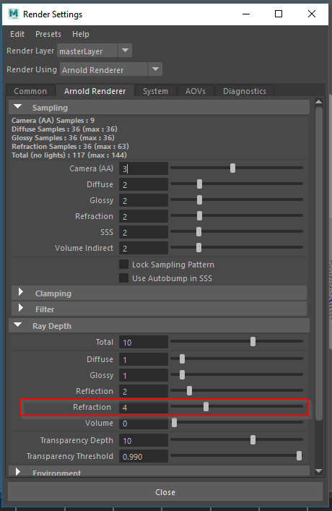Expand the Environment section
This screenshot has width=332, height=511.
(x=18, y=472)
